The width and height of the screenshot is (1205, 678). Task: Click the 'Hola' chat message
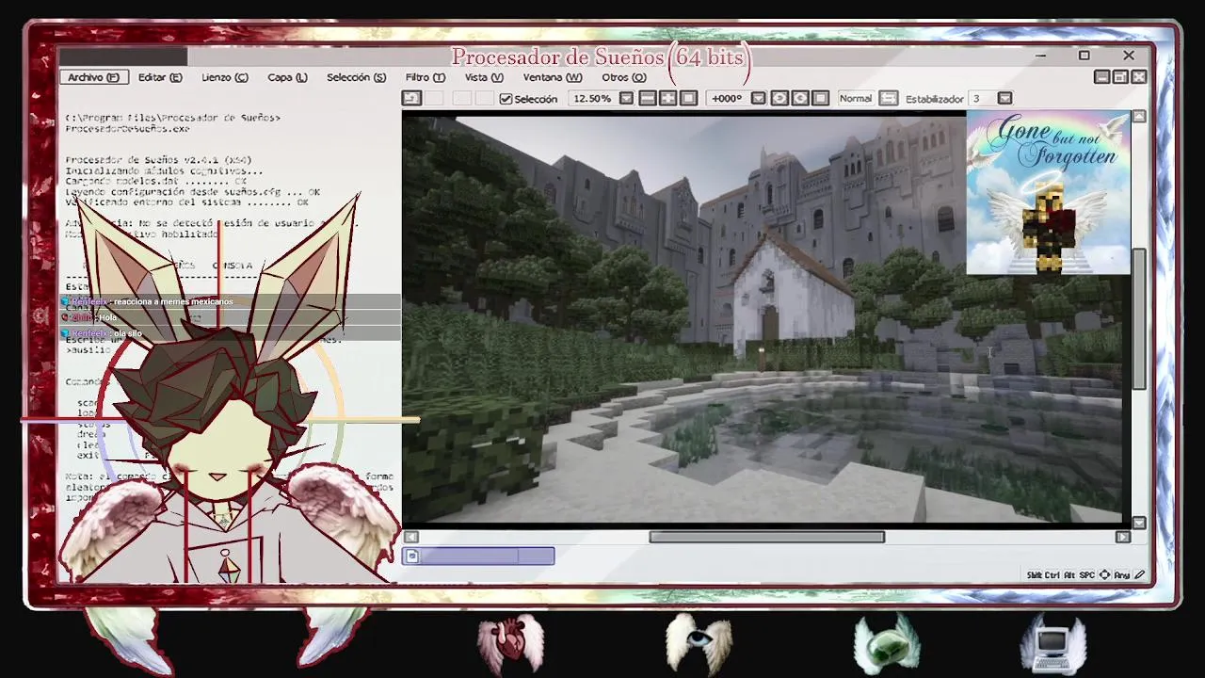click(x=107, y=318)
